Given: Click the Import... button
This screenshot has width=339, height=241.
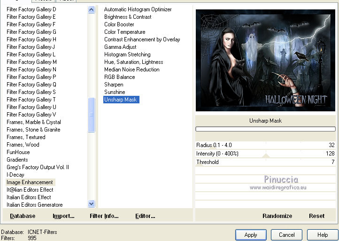Looking at the screenshot, I should tap(63, 216).
